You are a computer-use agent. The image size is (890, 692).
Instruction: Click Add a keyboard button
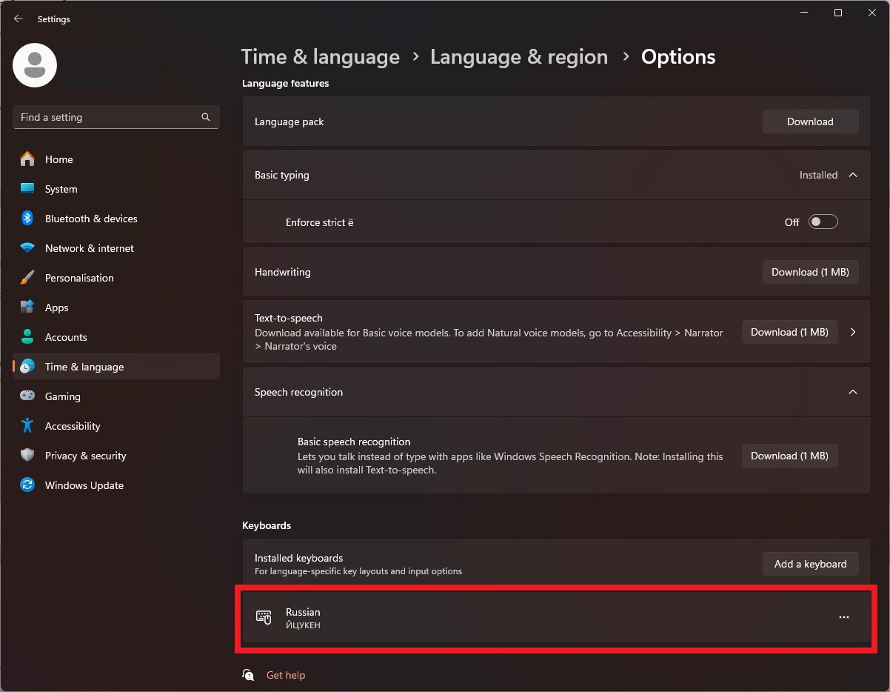810,564
